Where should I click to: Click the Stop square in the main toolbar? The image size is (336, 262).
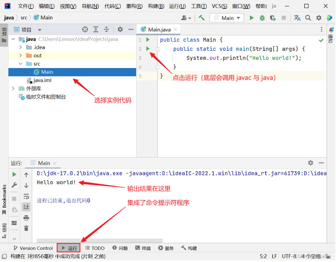click(283, 18)
